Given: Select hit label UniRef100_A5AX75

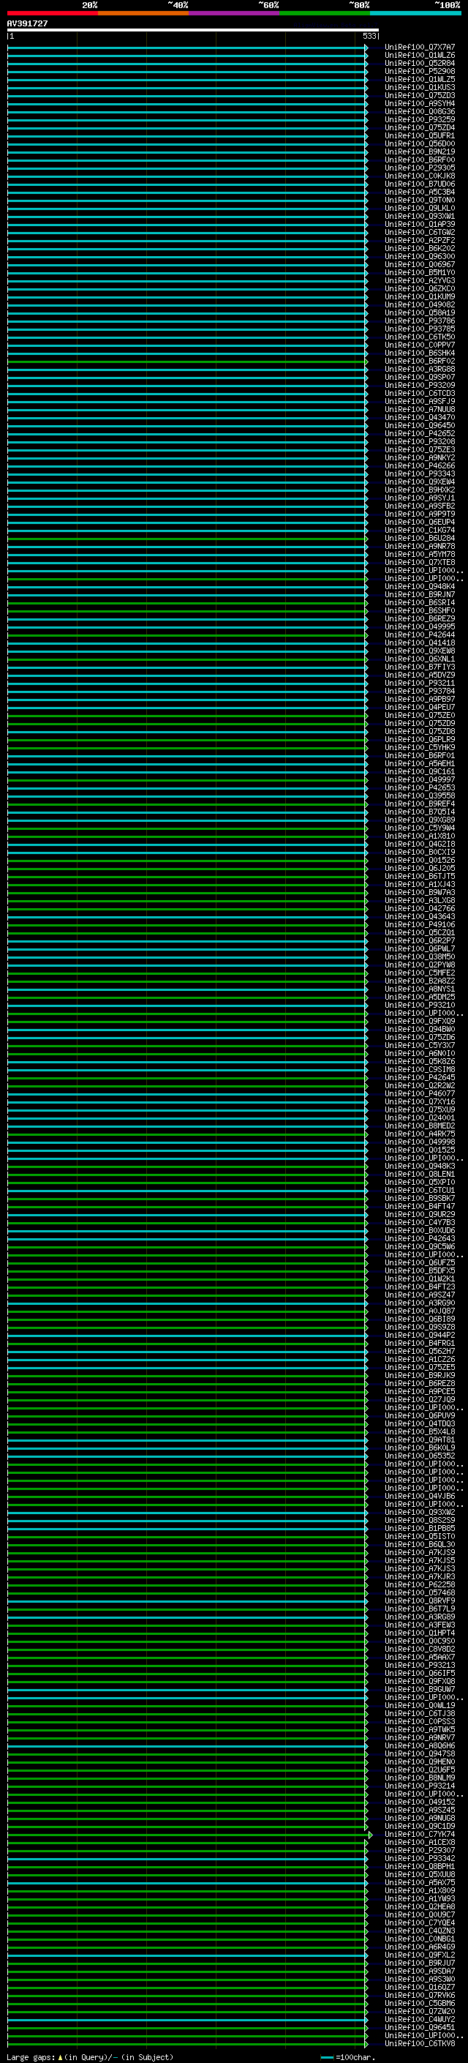Looking at the screenshot, I should pyautogui.click(x=420, y=1882).
